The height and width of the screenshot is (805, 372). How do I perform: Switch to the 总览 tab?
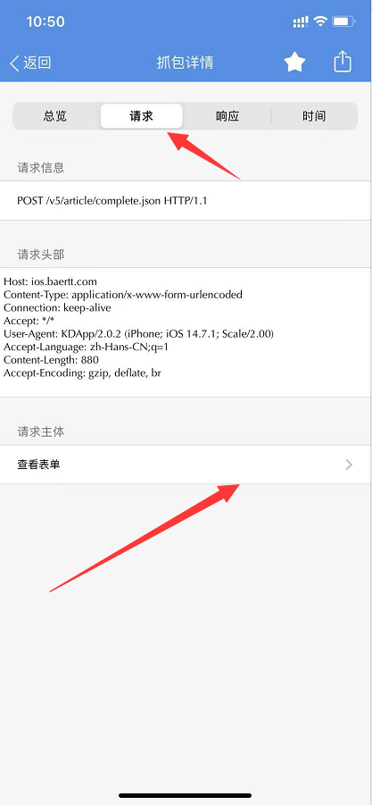(55, 116)
